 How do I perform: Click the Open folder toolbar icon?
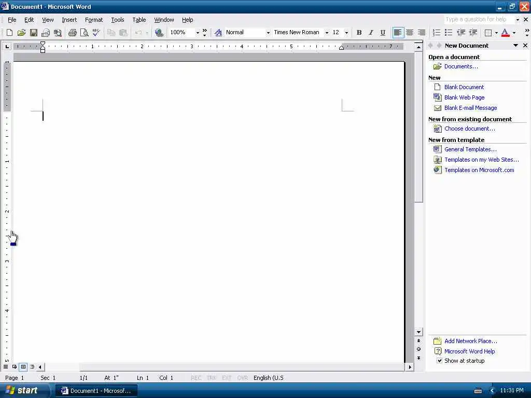(x=21, y=33)
